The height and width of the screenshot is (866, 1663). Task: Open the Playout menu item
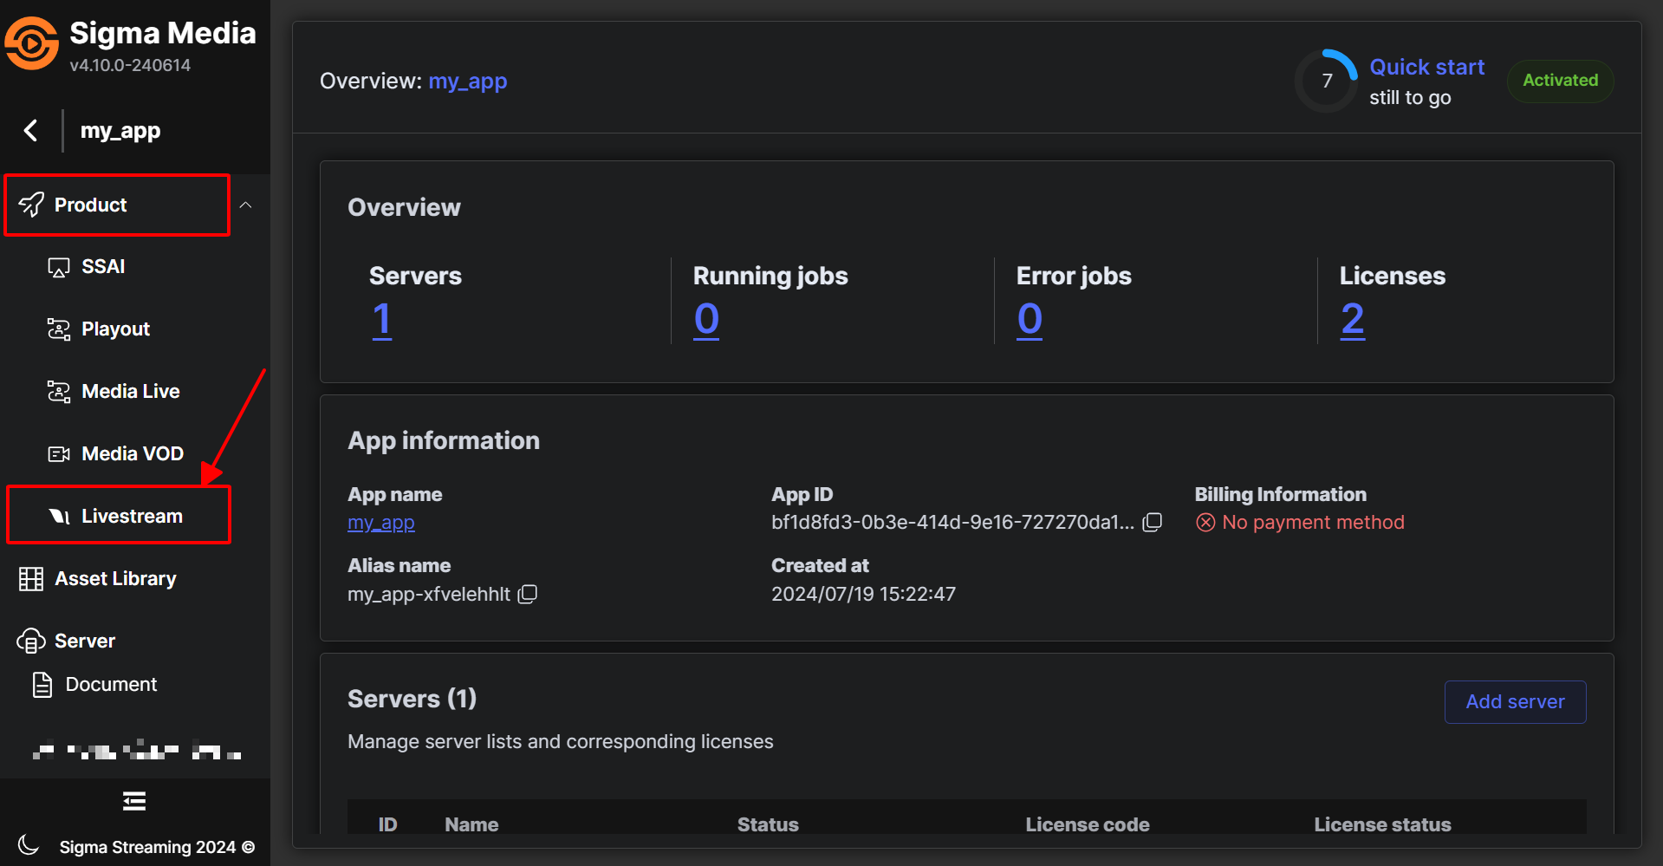pyautogui.click(x=114, y=329)
